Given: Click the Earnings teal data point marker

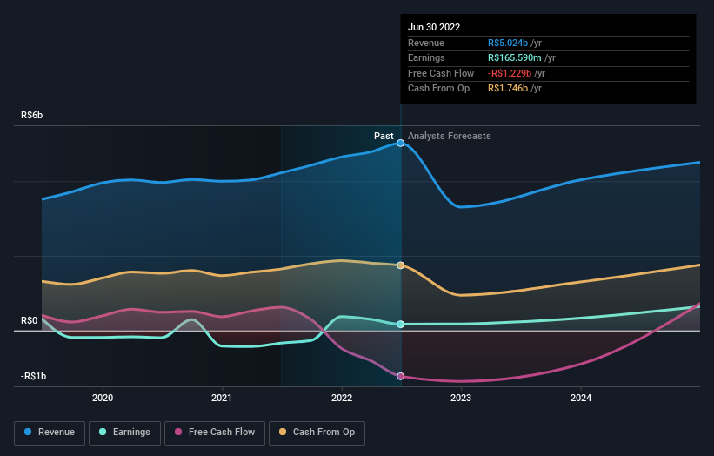Looking at the screenshot, I should 400,325.
